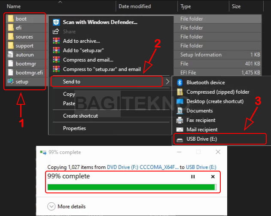Screen dimensions: 271x216
Task: Sort by Size column header
Action: click(x=236, y=6)
